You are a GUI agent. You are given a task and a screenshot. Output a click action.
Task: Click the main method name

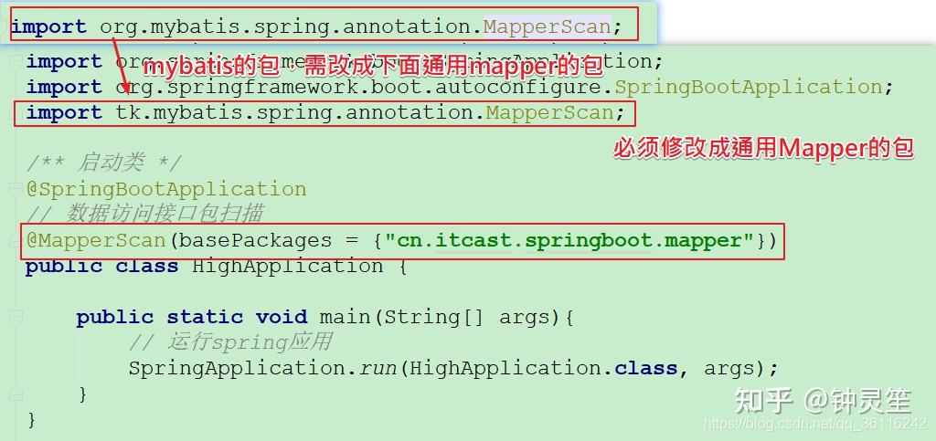[345, 317]
